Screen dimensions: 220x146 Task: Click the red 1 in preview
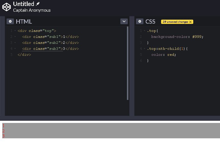[x=3, y=126]
